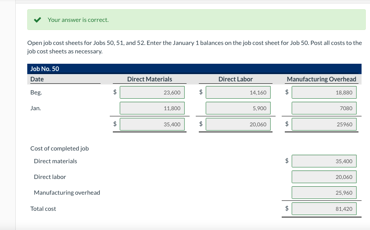Click the Jan. Direct Materials field showing 11,800
The image size is (370, 230).
[x=152, y=108]
